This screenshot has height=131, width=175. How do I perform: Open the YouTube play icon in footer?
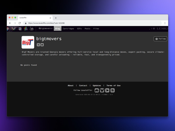coord(107,90)
